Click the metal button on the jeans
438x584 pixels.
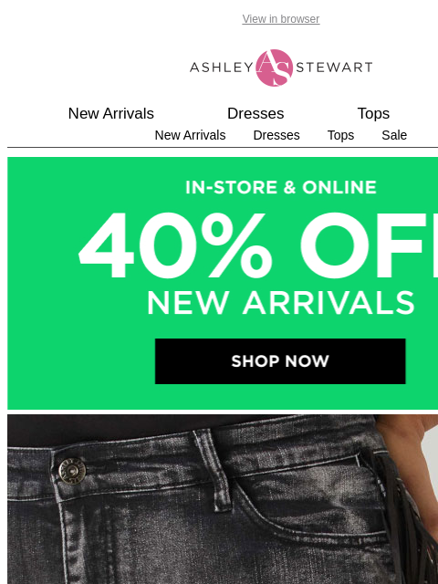click(x=72, y=472)
